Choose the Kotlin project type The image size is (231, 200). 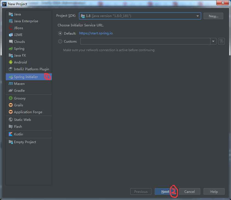(x=29, y=134)
